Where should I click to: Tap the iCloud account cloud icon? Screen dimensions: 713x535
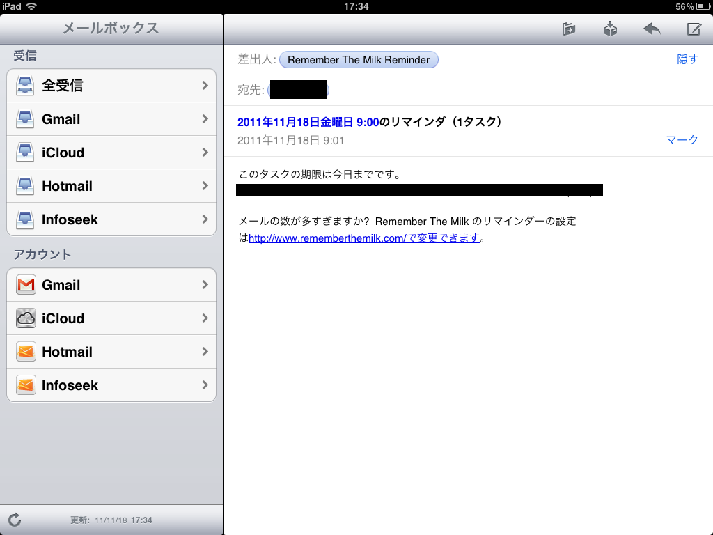pyautogui.click(x=26, y=318)
